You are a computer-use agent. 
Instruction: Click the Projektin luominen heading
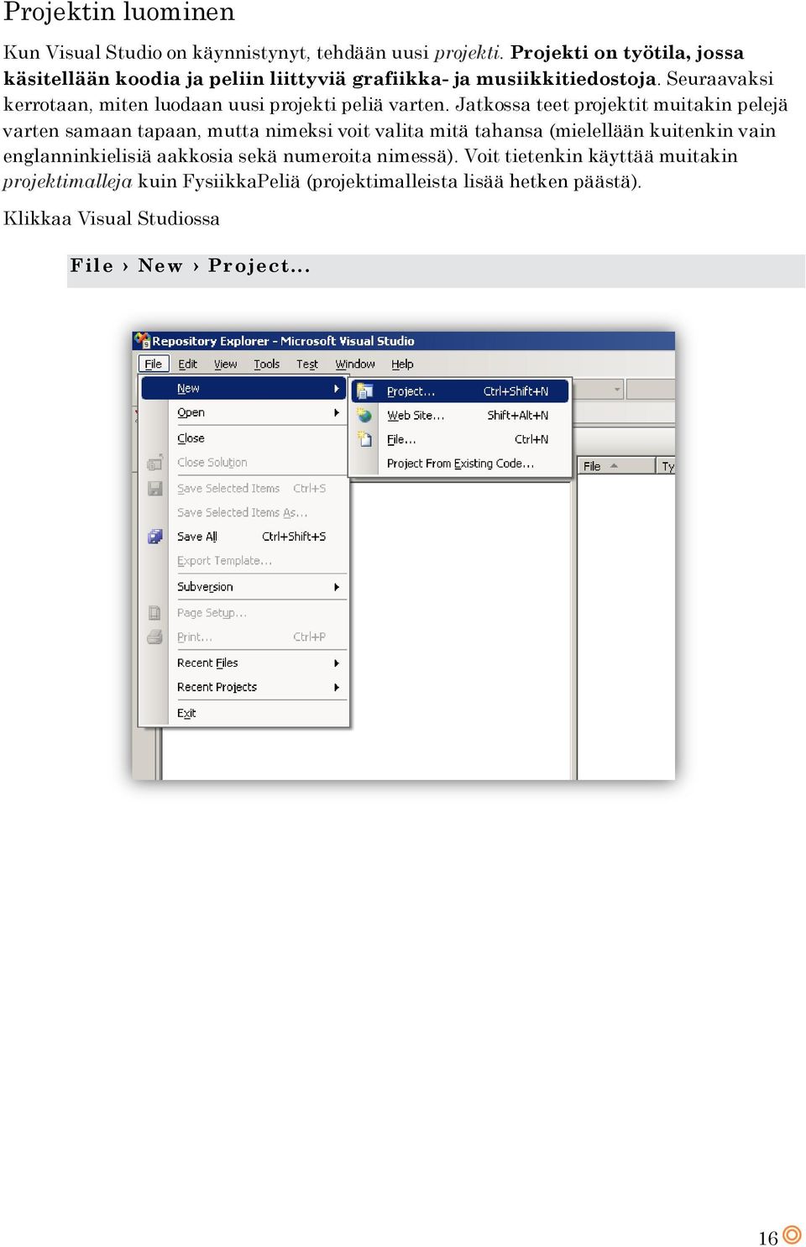pos(119,13)
